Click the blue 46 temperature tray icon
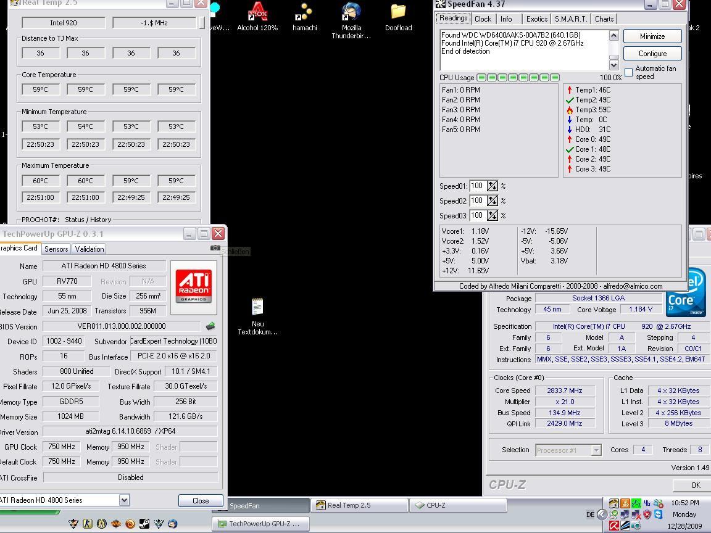711x533 pixels. (x=647, y=503)
